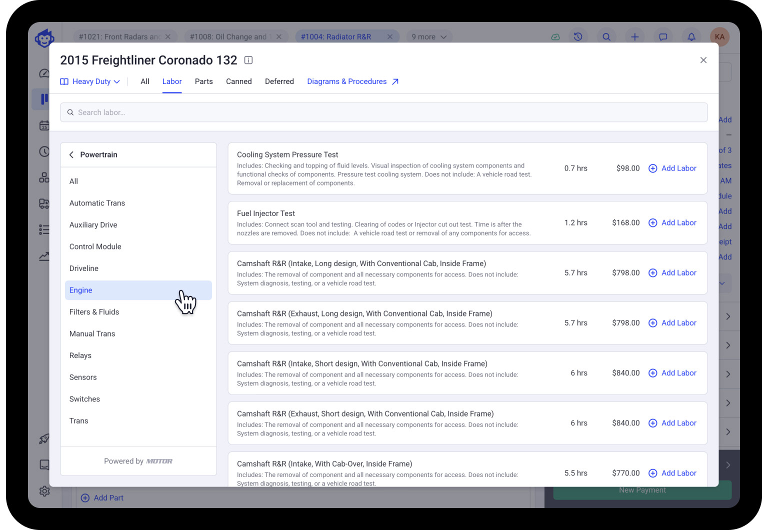Image resolution: width=768 pixels, height=530 pixels.
Task: Select Auxiliary Drive category
Action: tap(138, 225)
